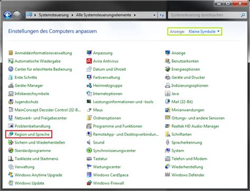Click the Geräte-Manager icon
Viewport: 250px width, 191px height.
(x=11, y=85)
